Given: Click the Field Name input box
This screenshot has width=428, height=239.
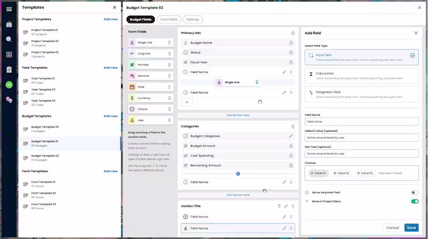Looking at the screenshot, I should [362, 122].
